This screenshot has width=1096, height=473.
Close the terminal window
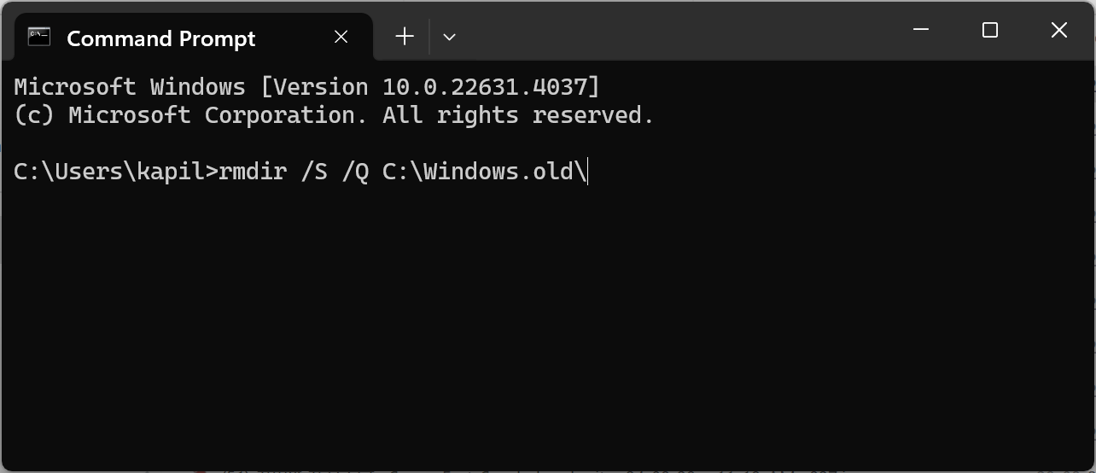pyautogui.click(x=1059, y=30)
